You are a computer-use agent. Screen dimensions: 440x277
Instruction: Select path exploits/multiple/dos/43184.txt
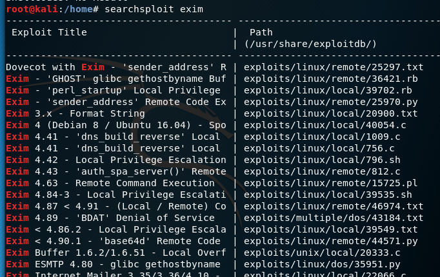[334, 218]
